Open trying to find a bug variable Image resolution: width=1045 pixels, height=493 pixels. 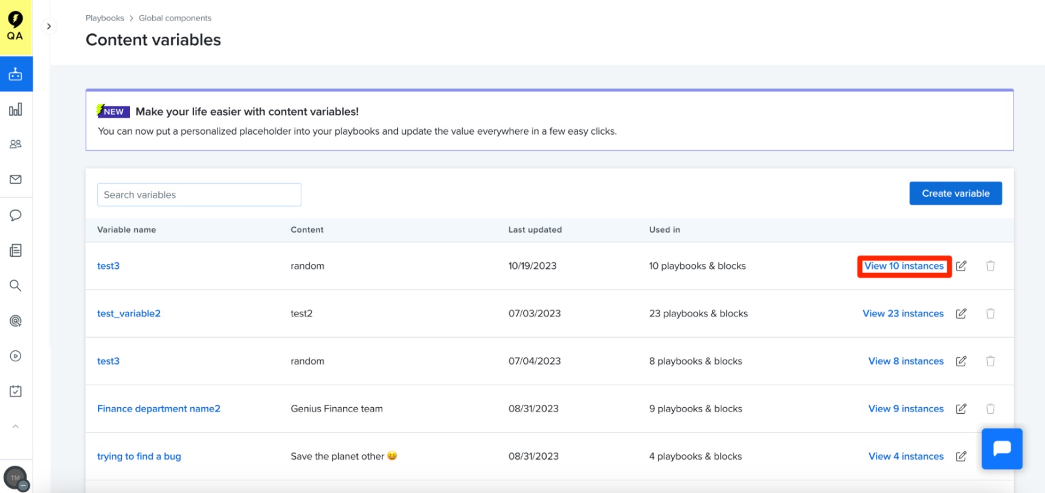pyautogui.click(x=139, y=456)
